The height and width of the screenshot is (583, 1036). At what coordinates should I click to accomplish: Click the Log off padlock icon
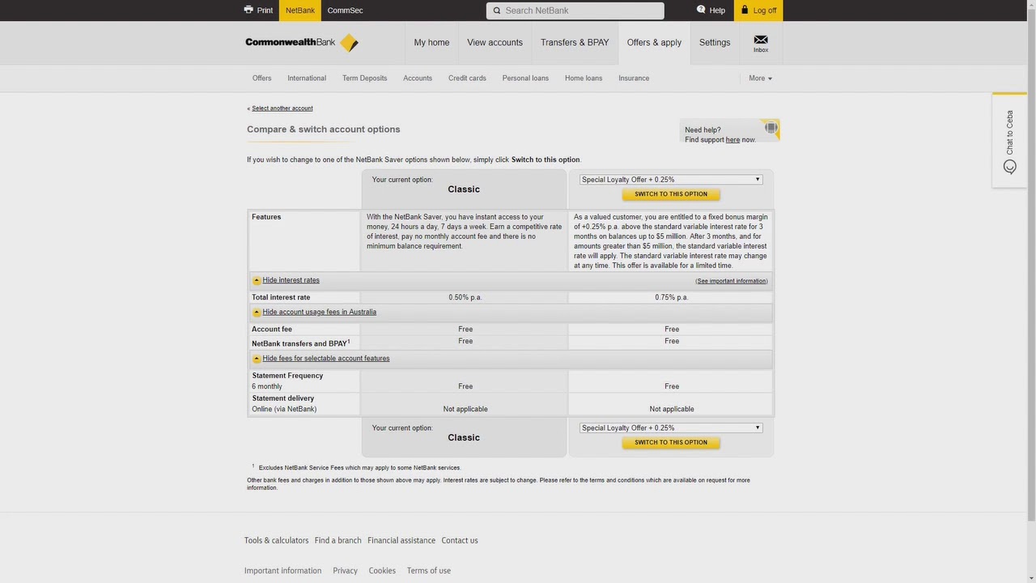745,10
